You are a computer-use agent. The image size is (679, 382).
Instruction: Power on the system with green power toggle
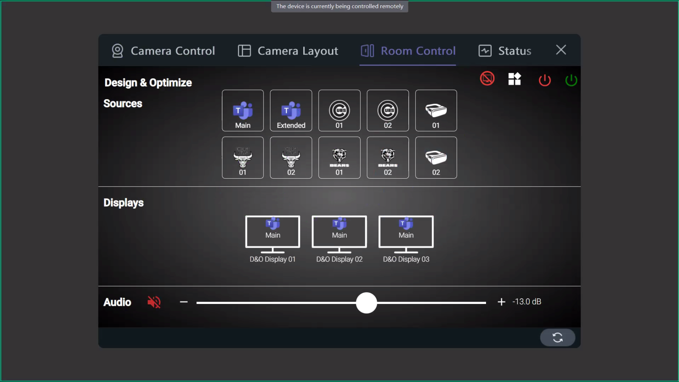571,80
